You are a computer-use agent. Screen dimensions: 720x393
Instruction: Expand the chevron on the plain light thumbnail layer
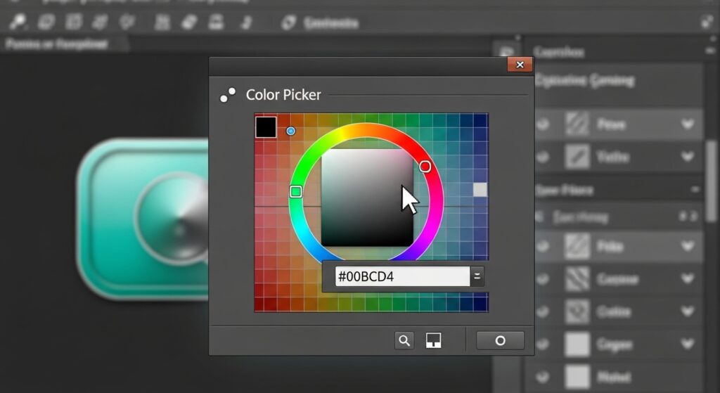[688, 344]
